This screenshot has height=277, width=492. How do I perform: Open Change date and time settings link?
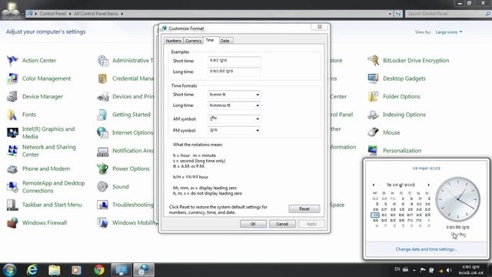(426, 249)
